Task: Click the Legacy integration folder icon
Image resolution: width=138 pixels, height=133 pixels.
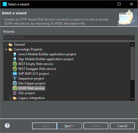Action: (15, 98)
